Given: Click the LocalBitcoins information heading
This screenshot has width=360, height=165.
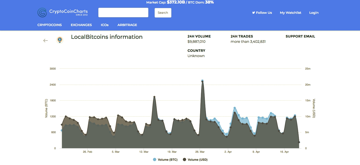Looking at the screenshot, I should click(x=107, y=37).
